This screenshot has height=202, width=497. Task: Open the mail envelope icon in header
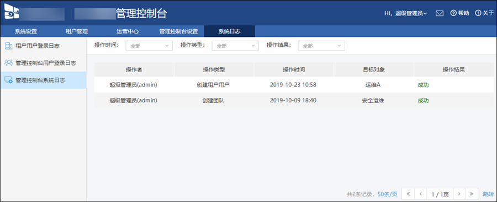pyautogui.click(x=440, y=13)
